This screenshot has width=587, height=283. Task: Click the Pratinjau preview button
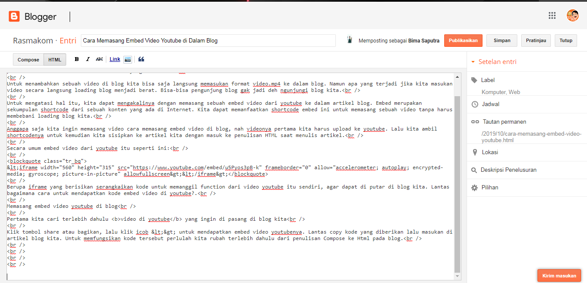coord(536,40)
